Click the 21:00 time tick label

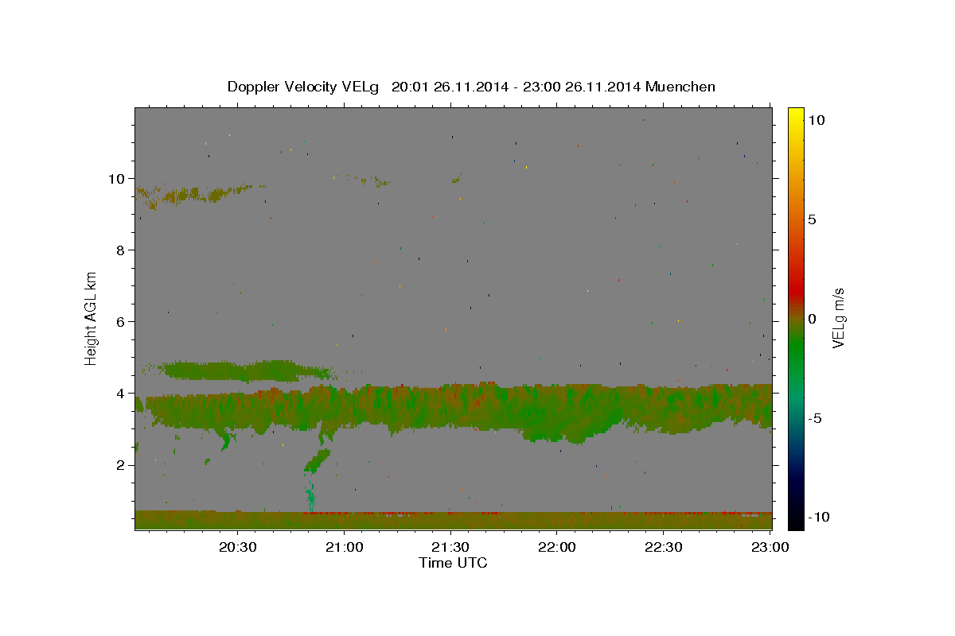[345, 547]
